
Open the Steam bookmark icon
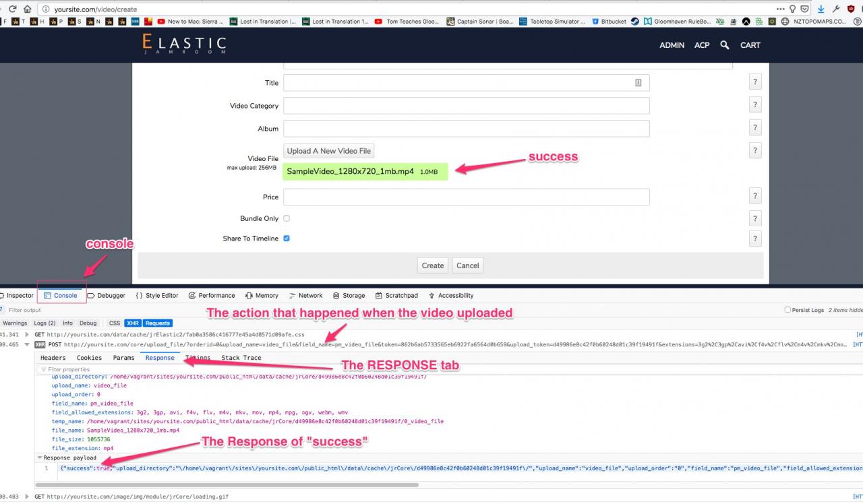pos(634,22)
